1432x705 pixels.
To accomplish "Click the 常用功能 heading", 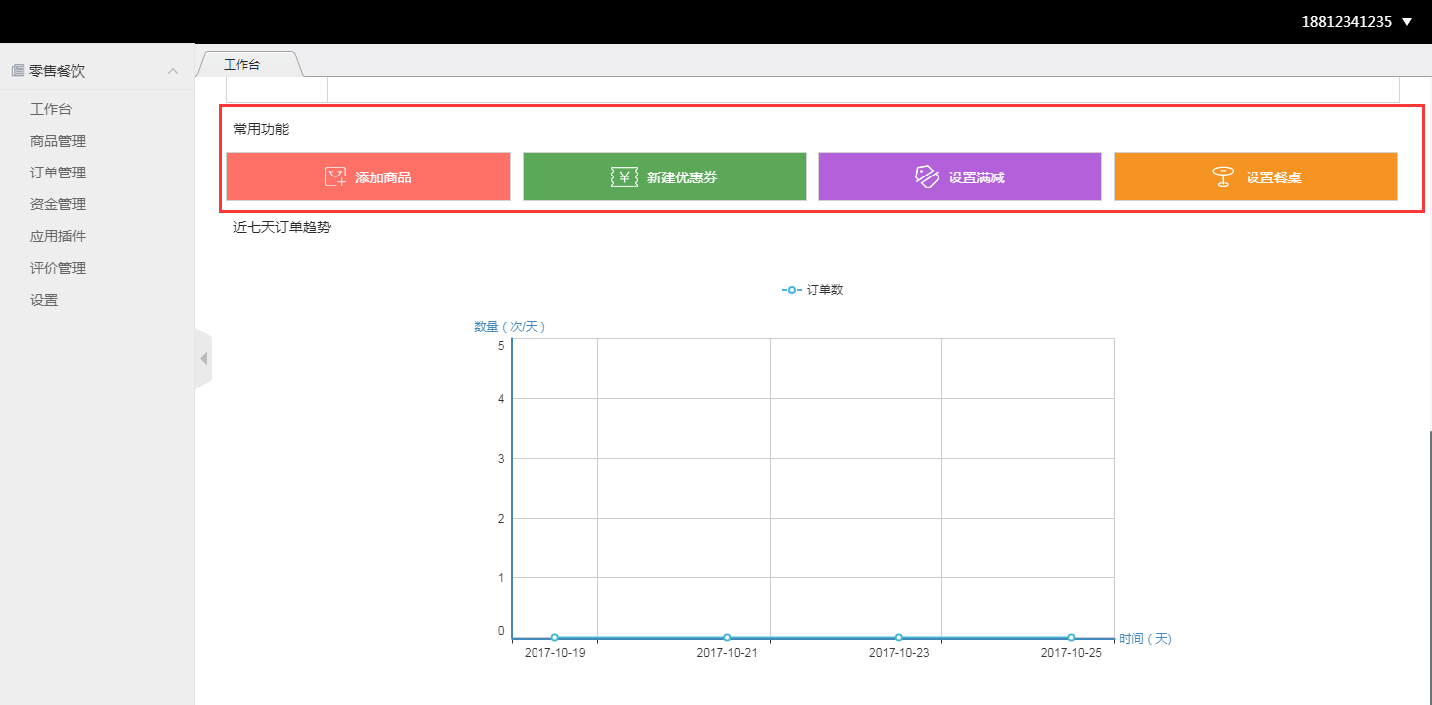I will tap(261, 129).
